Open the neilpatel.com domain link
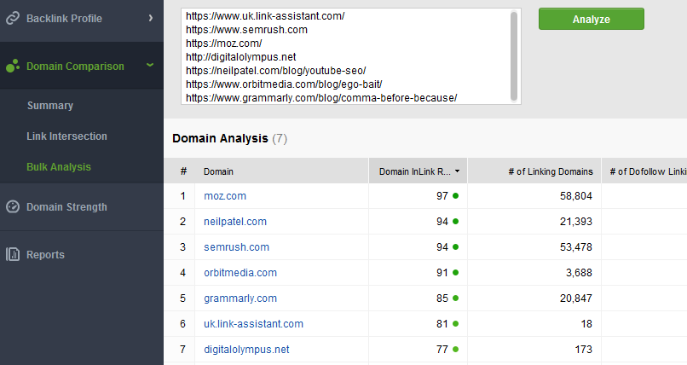Screen dimensions: 687x365 coord(235,221)
